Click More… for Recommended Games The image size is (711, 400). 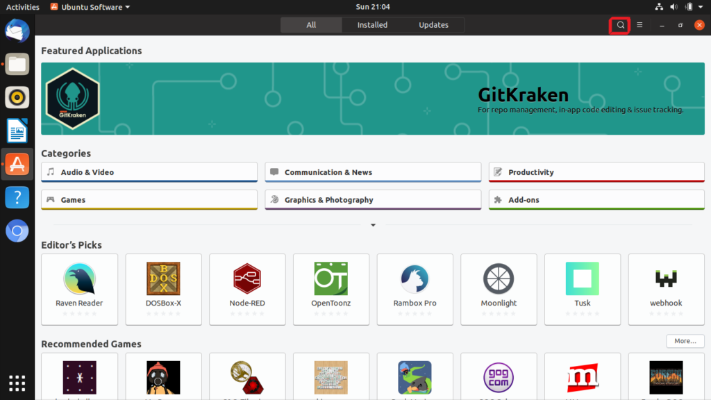coord(685,341)
